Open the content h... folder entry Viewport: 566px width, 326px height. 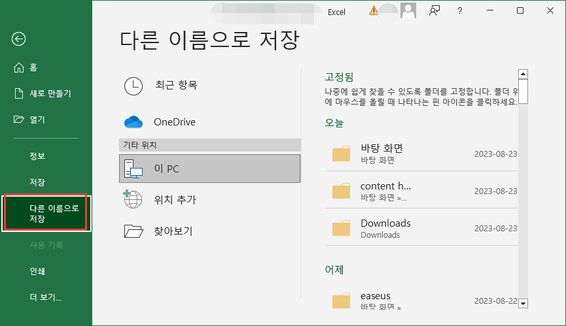(x=421, y=191)
